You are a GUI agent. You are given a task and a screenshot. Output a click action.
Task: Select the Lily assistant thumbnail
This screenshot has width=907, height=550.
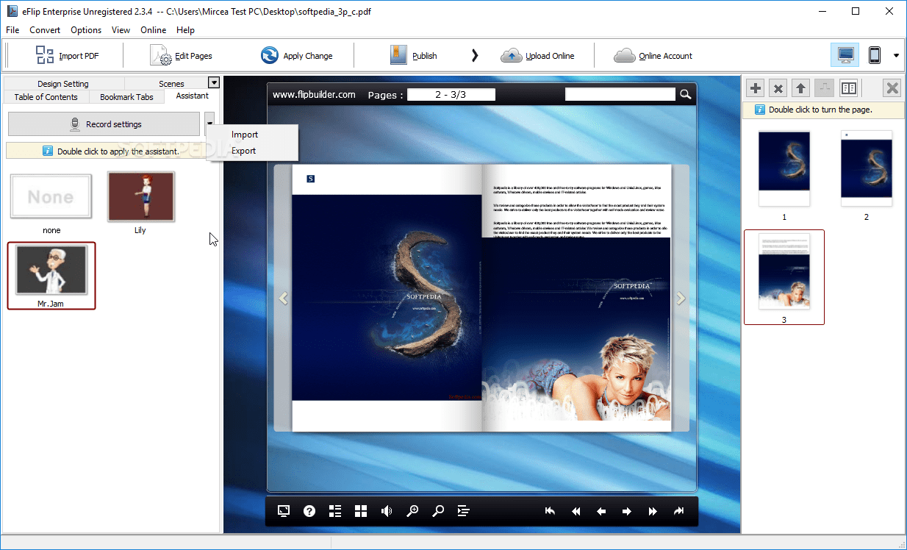141,196
